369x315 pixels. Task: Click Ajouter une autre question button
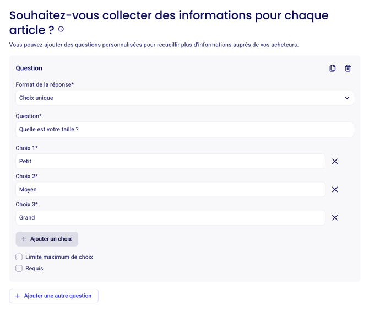pos(53,296)
